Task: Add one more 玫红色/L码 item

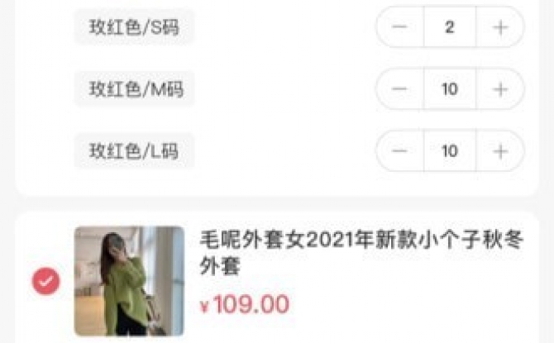Action: coord(500,151)
